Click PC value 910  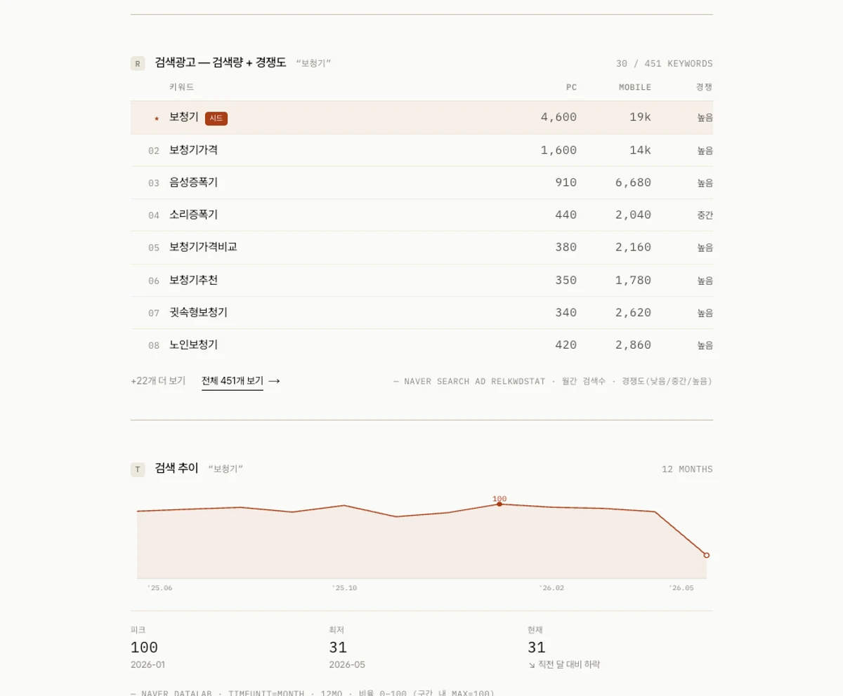[566, 182]
